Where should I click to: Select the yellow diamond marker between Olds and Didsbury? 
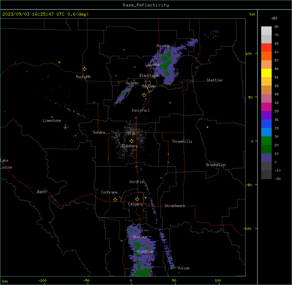[131, 141]
